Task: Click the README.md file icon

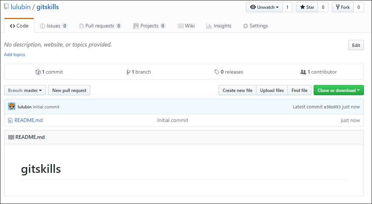Action: (x=10, y=120)
